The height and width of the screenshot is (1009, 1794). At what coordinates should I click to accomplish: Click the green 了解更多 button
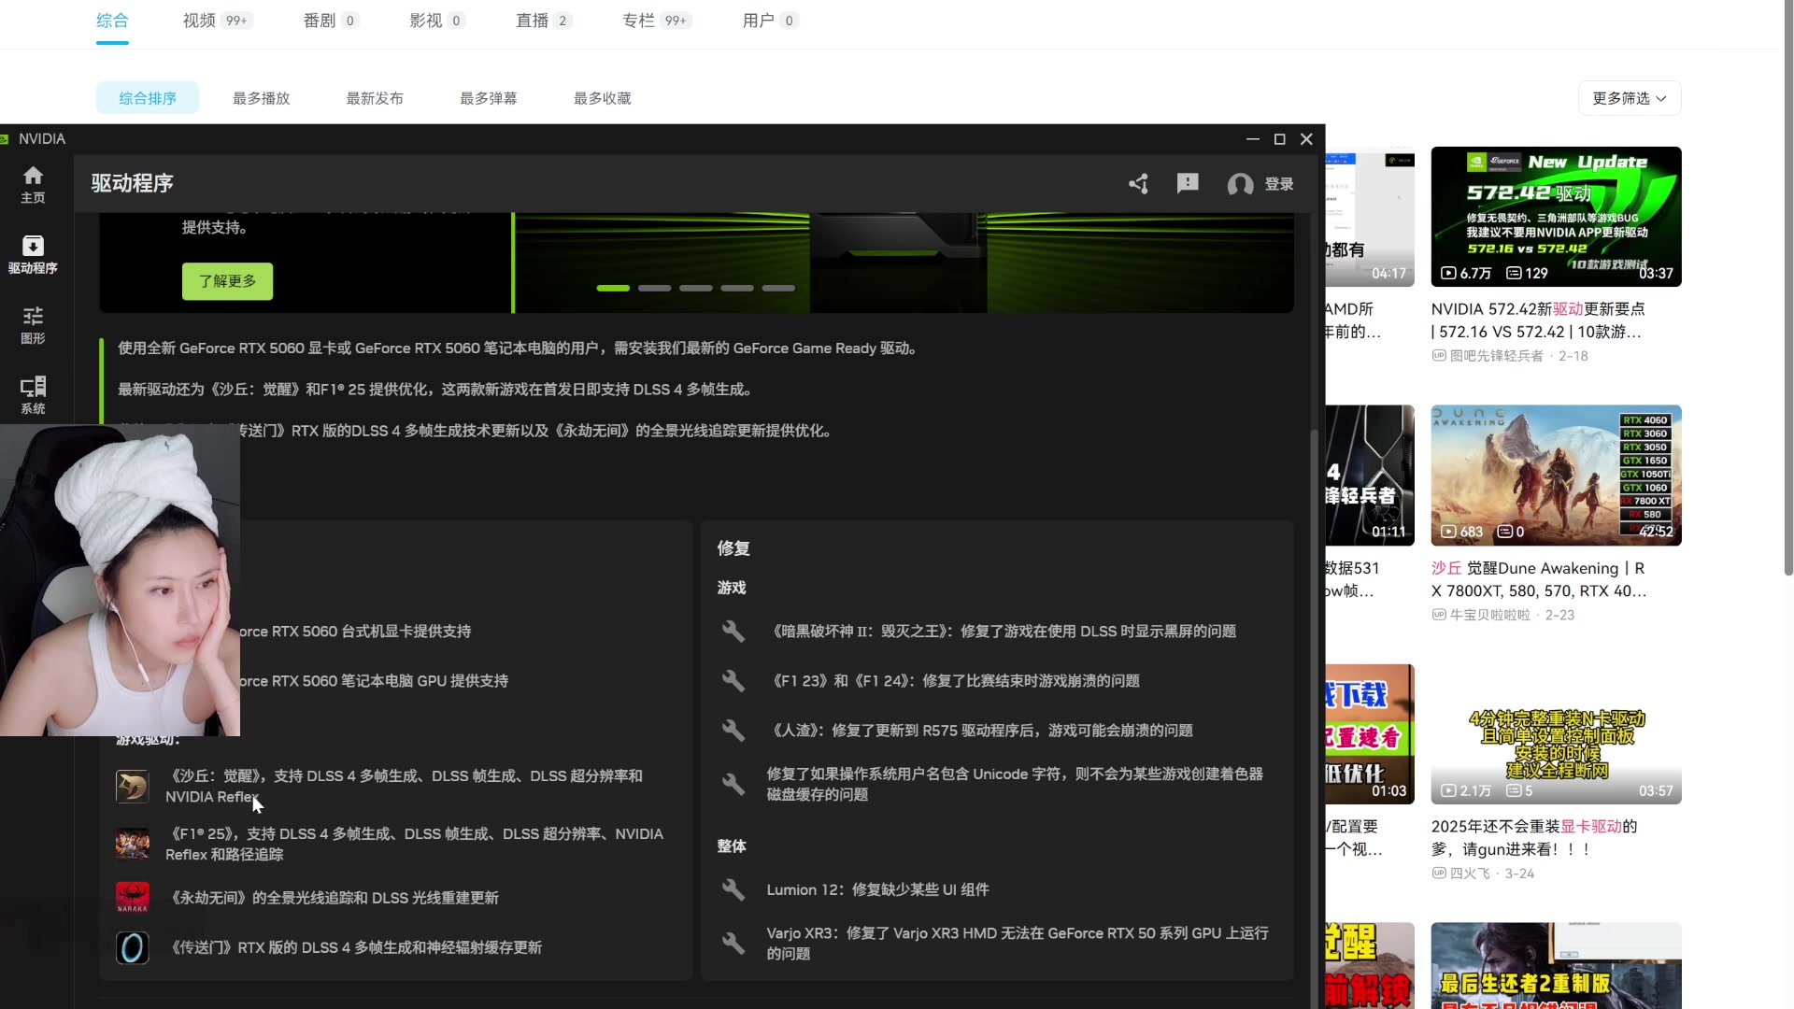coord(227,281)
